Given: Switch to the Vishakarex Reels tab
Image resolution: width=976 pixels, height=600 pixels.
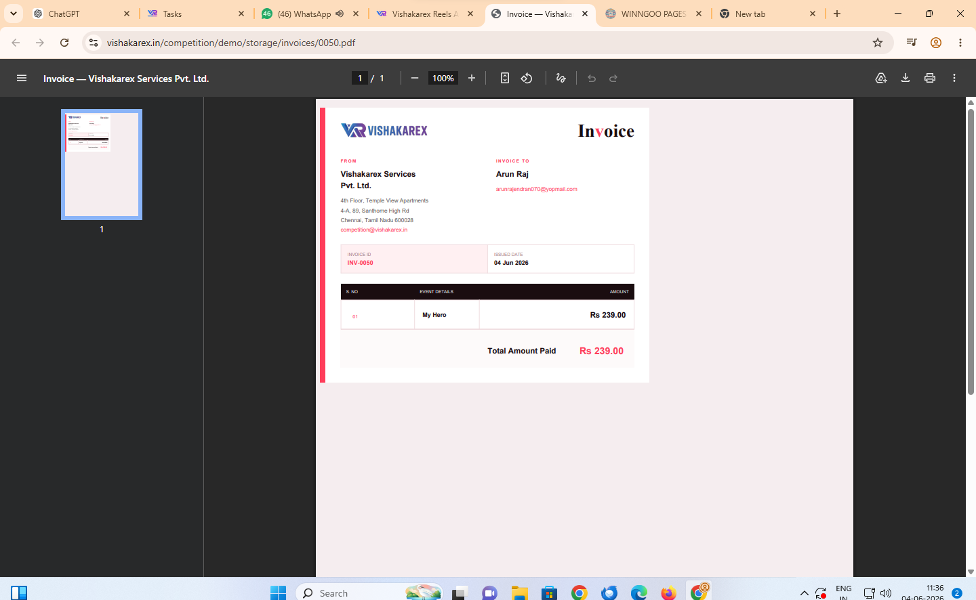Looking at the screenshot, I should tap(426, 14).
